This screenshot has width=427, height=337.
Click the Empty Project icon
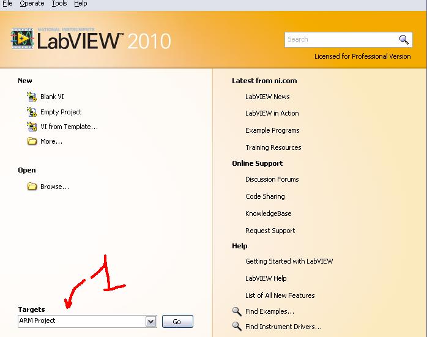pyautogui.click(x=32, y=112)
